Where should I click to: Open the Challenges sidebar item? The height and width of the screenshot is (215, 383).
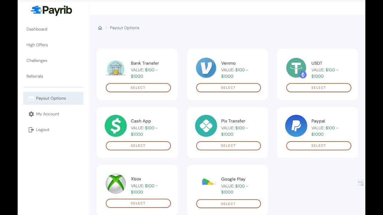click(37, 61)
